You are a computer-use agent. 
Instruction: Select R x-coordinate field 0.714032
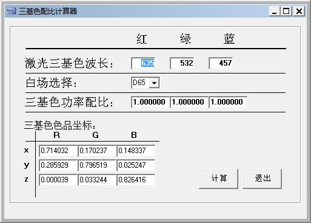(x=58, y=151)
